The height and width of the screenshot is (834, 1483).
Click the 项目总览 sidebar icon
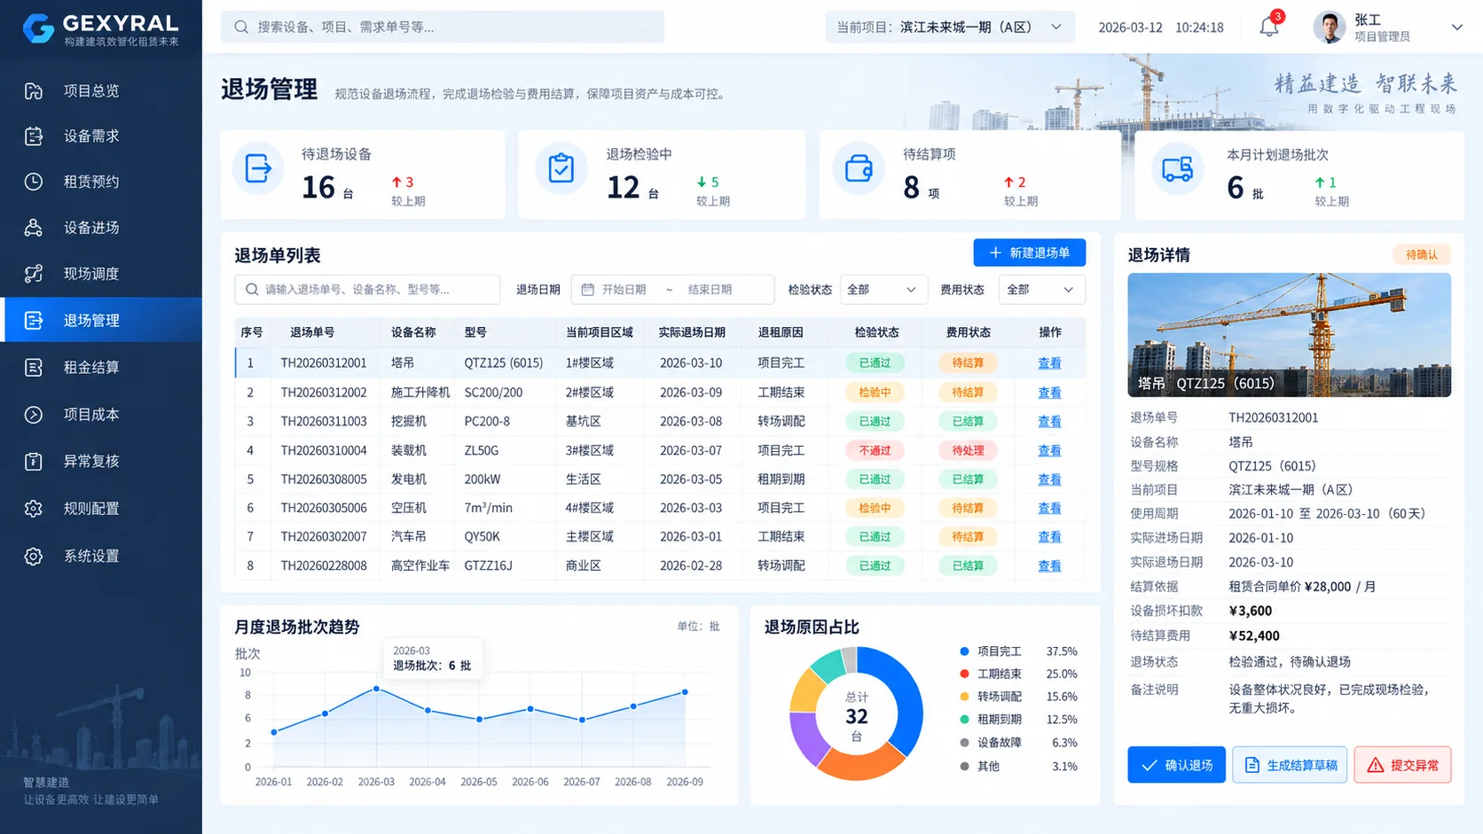pos(34,90)
